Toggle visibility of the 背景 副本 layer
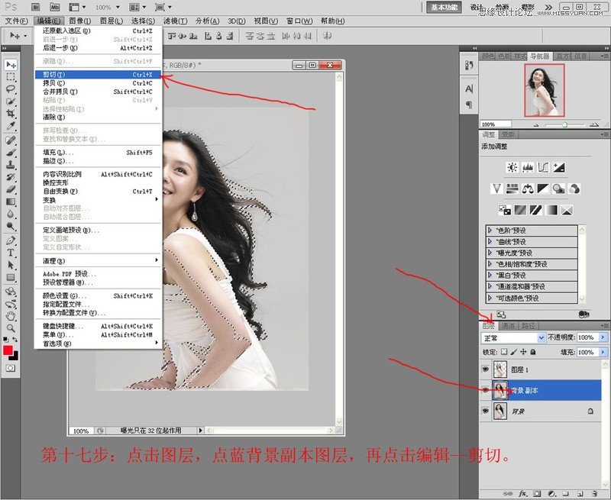 tap(486, 389)
